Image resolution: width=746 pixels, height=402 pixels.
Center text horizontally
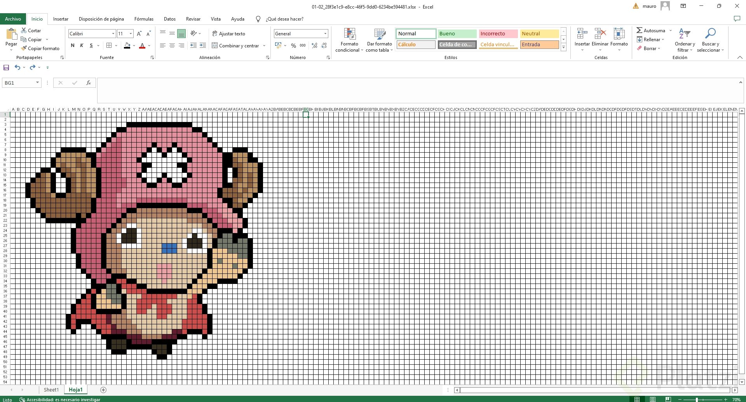point(172,45)
